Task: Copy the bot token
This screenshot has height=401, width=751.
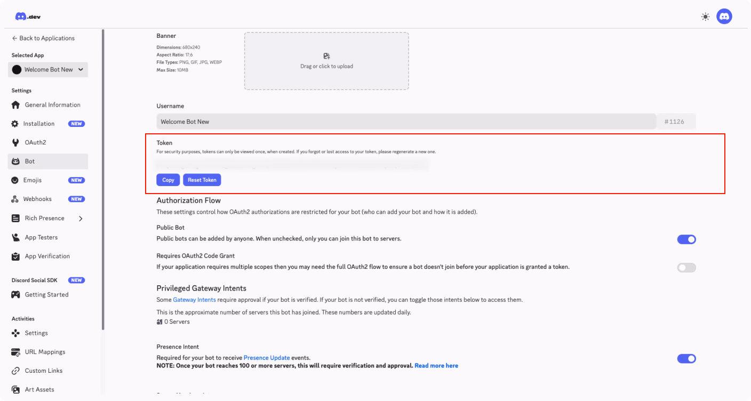Action: 168,180
